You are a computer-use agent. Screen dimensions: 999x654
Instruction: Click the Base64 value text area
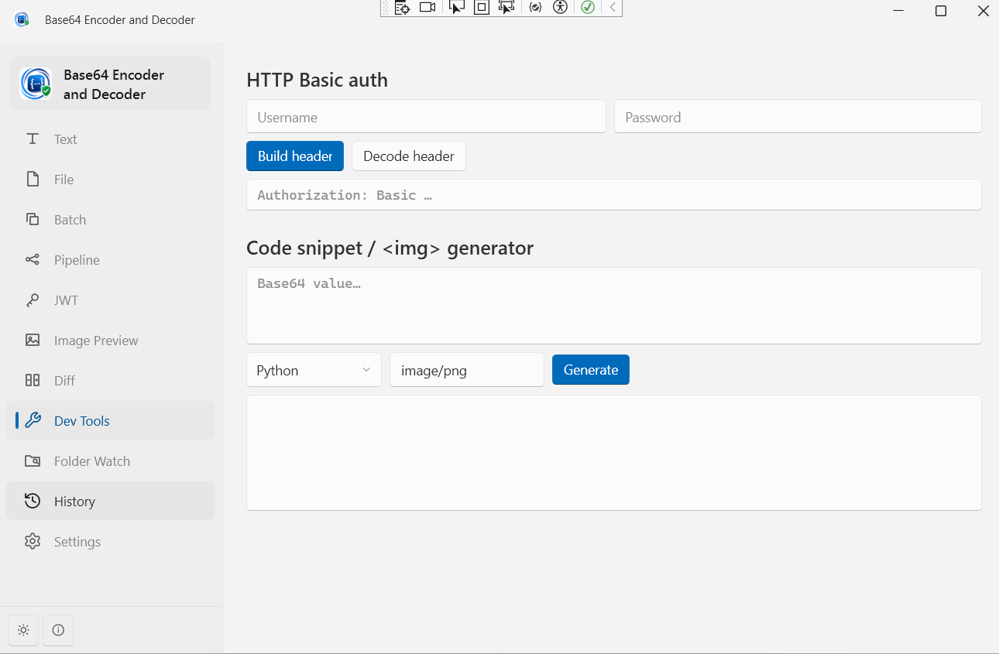pyautogui.click(x=613, y=306)
